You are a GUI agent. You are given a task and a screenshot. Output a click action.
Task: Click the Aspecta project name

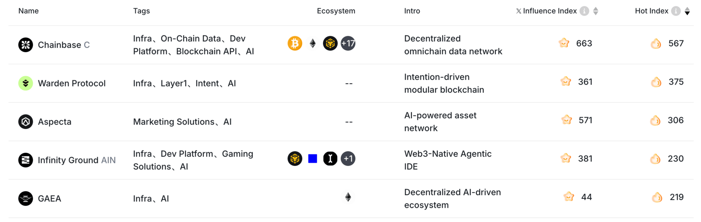pyautogui.click(x=55, y=122)
